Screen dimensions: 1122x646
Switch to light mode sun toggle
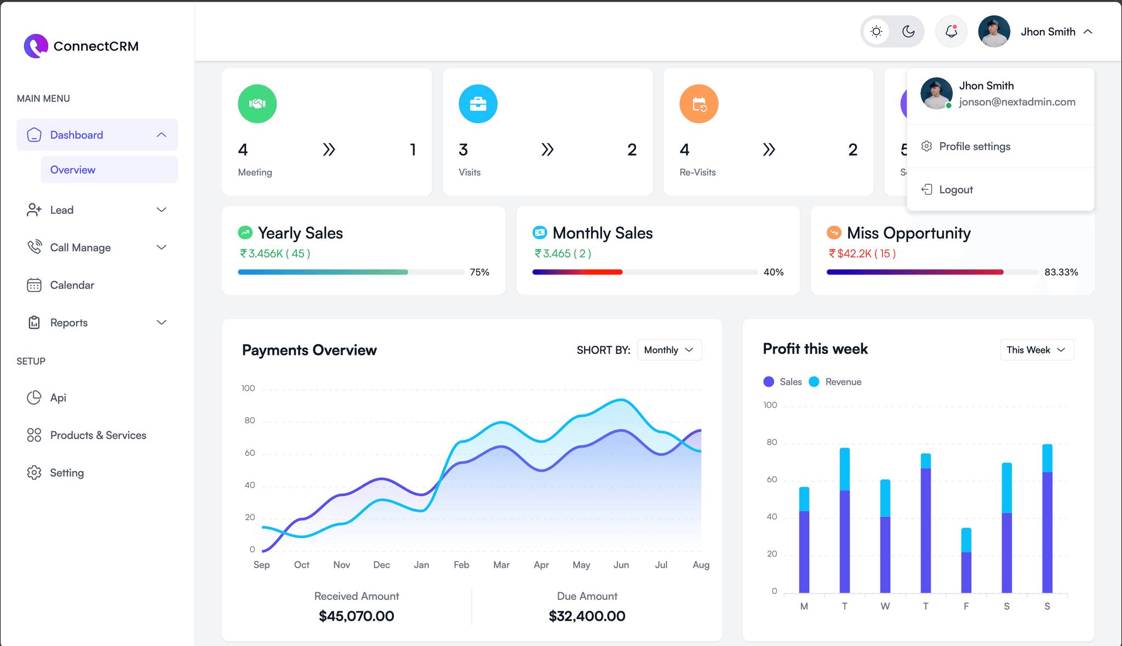click(x=877, y=32)
